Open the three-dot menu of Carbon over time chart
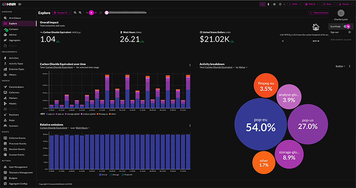 (x=190, y=65)
